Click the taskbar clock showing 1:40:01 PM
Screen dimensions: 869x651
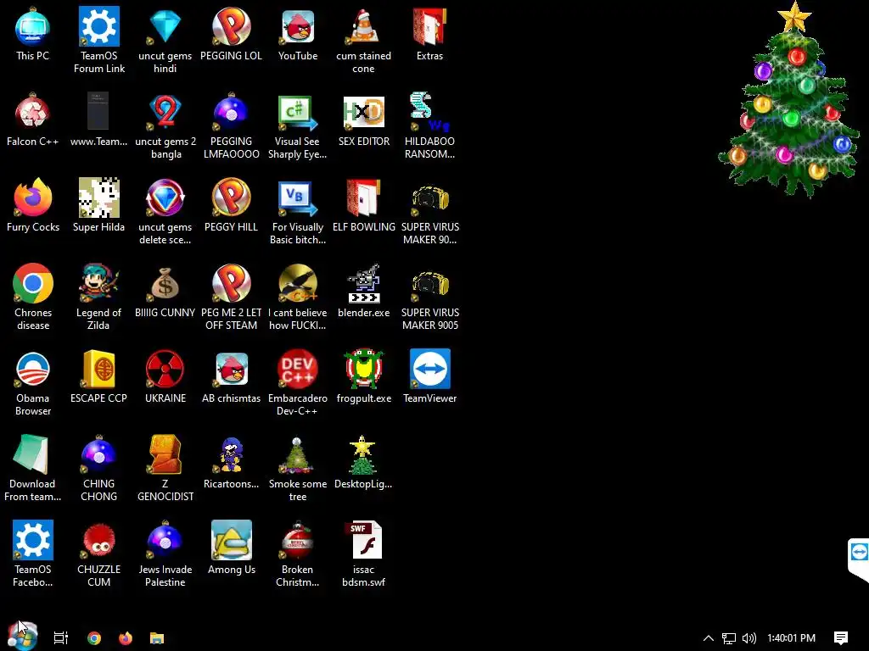(x=792, y=638)
